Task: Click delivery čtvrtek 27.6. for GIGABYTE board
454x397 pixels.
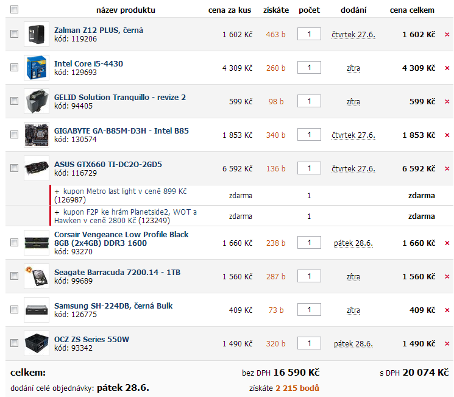Action: 353,135
